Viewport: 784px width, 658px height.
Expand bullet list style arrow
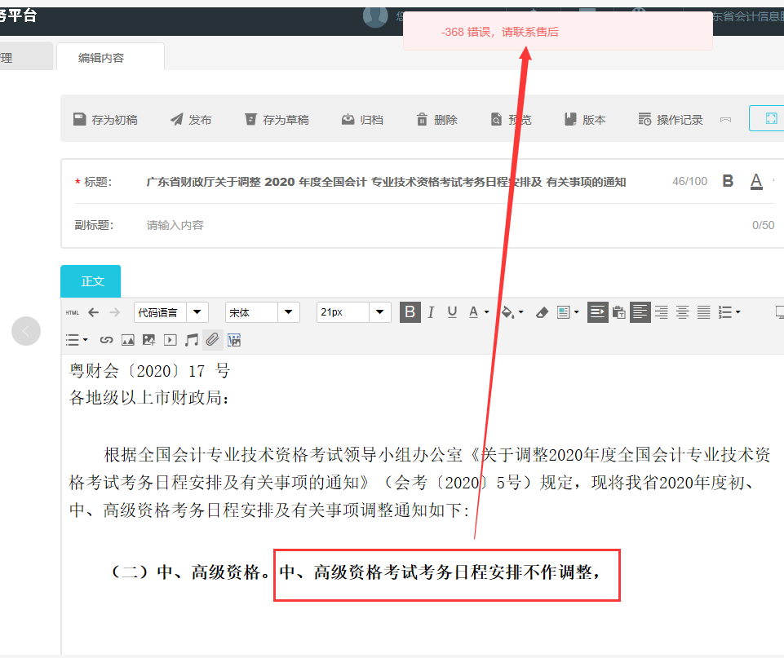86,340
